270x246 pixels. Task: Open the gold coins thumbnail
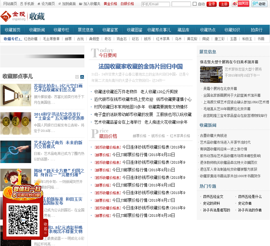pyautogui.click(x=16, y=123)
